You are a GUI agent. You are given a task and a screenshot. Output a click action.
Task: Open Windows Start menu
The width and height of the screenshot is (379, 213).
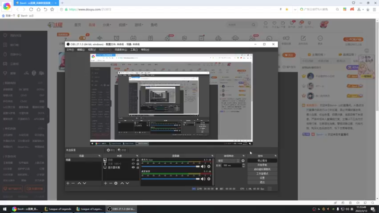(x=4, y=209)
